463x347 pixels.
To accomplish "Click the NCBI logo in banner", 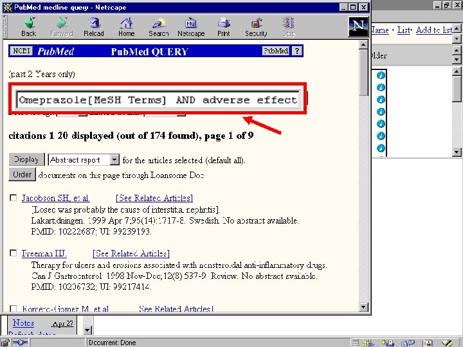I will [21, 51].
